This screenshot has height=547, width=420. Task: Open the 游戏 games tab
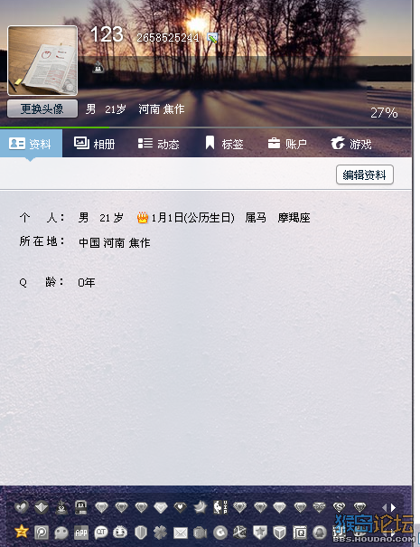351,144
